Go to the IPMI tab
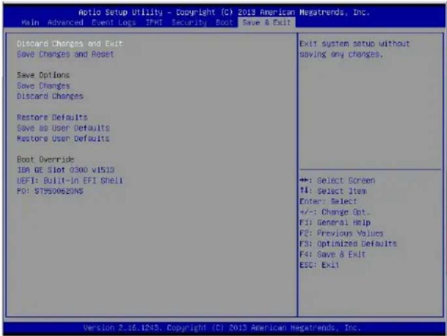The image size is (447, 336). (x=154, y=22)
